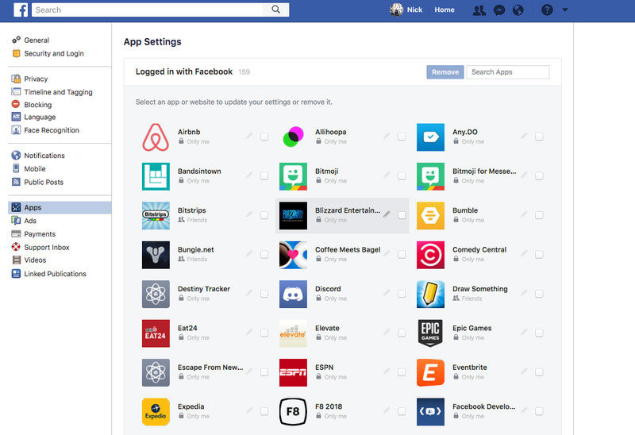Screen dimensions: 635x435
Task: Open the Bandsintown app icon
Action: pos(156,176)
